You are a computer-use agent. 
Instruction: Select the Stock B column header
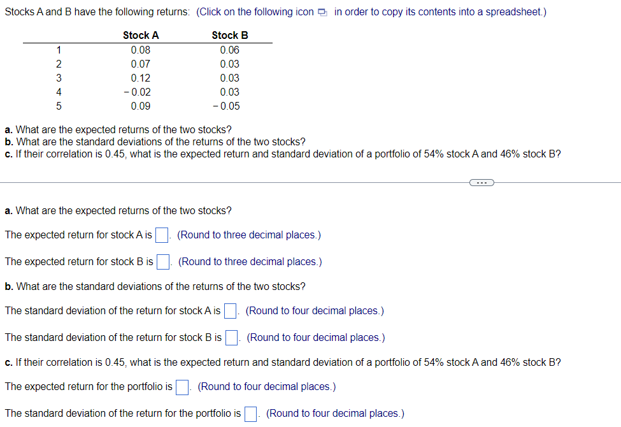(x=229, y=35)
